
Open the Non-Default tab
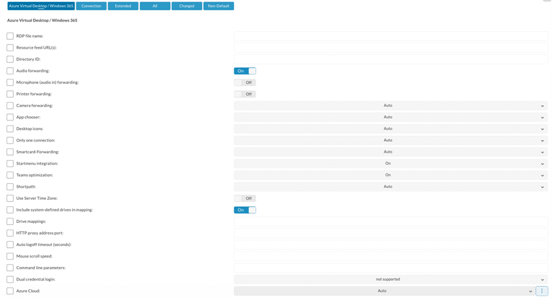click(218, 6)
